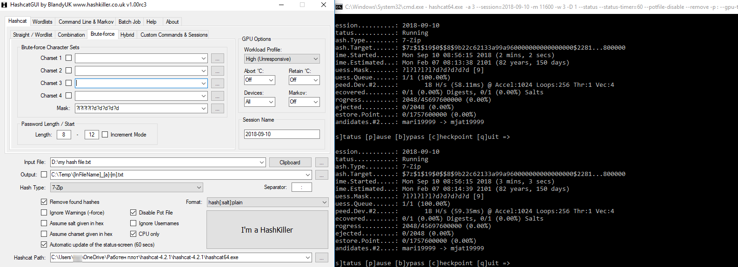738x267 pixels.
Task: Click the cmd.exe window icon
Action: point(339,7)
